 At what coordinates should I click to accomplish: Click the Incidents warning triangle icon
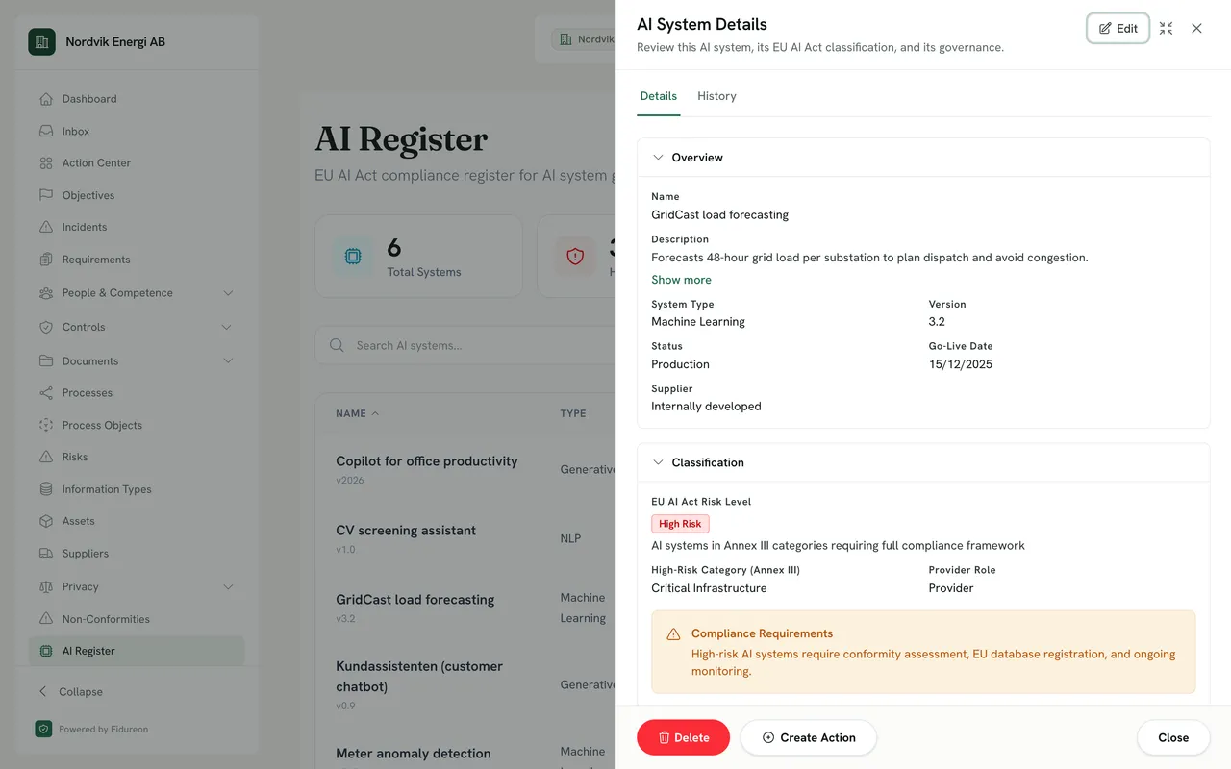(46, 227)
